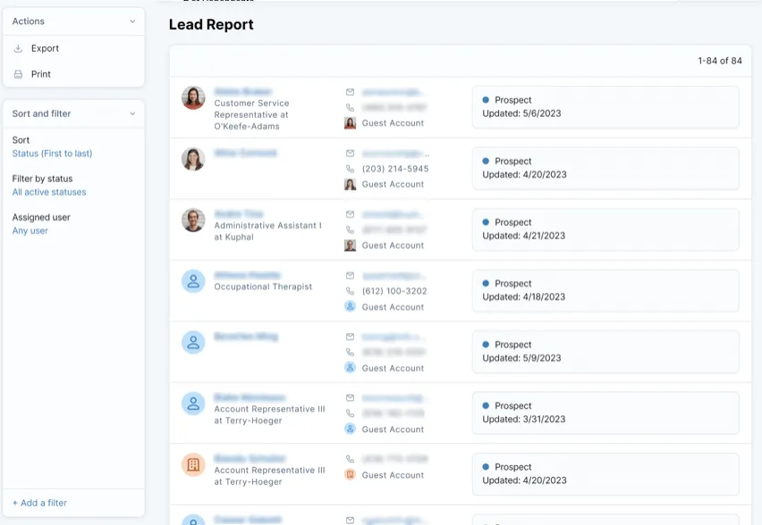Click the generic person avatar for the Occupational Therapist lead
The width and height of the screenshot is (762, 525).
[x=193, y=281]
